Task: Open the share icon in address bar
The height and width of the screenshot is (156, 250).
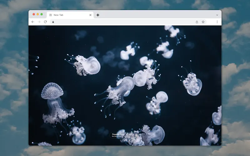Action: click(197, 22)
